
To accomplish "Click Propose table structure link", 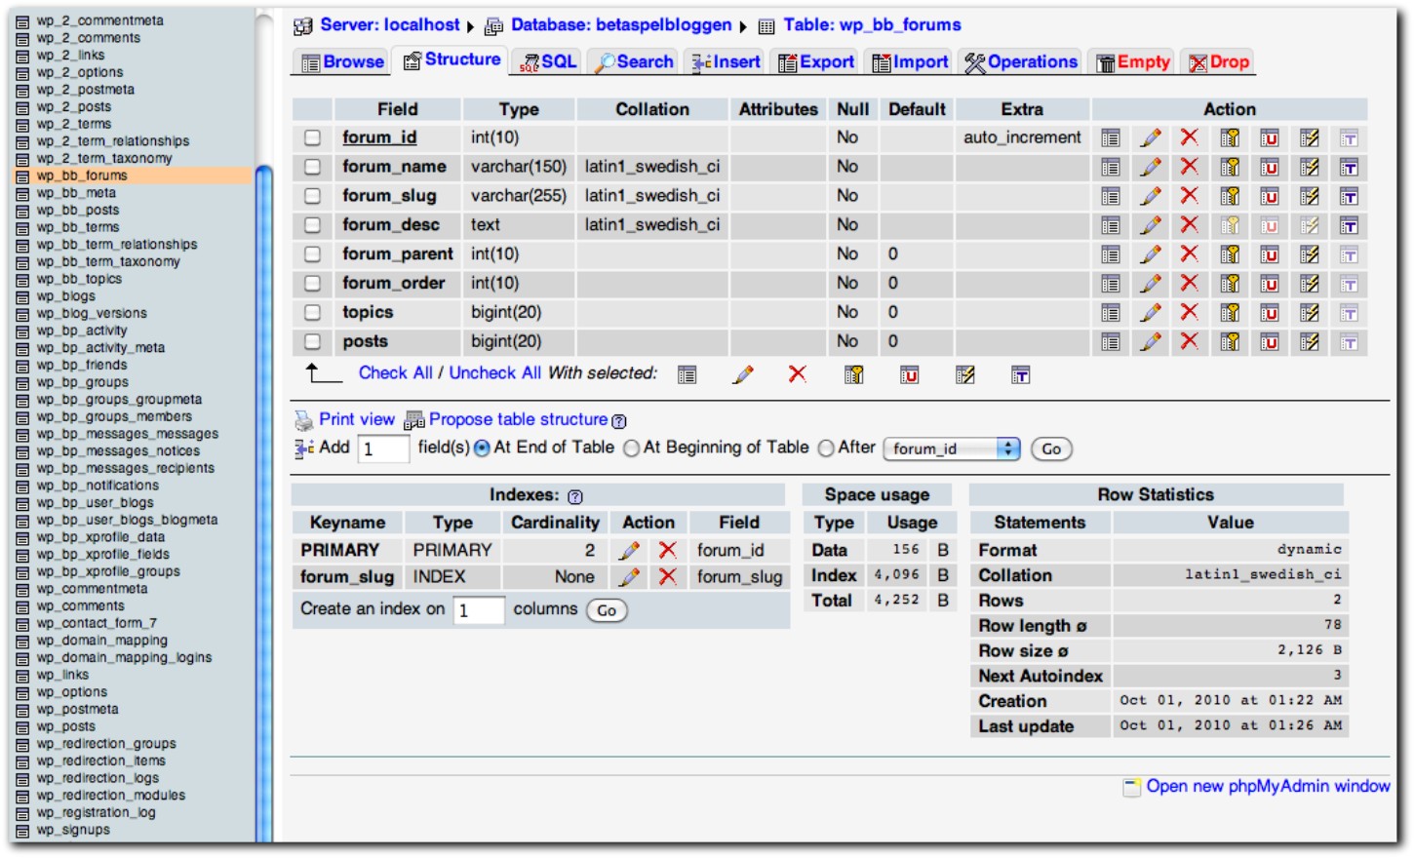I will tap(518, 419).
